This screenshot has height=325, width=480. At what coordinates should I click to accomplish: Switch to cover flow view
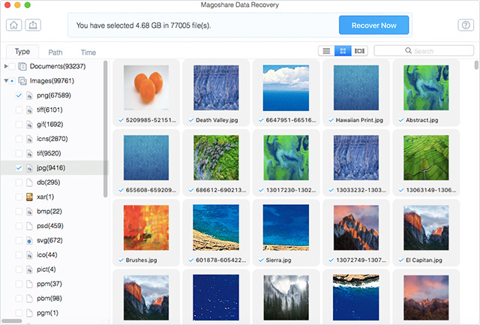point(360,51)
